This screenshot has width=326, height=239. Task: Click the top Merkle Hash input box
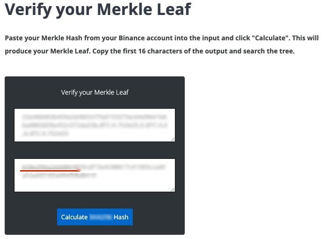pos(94,125)
